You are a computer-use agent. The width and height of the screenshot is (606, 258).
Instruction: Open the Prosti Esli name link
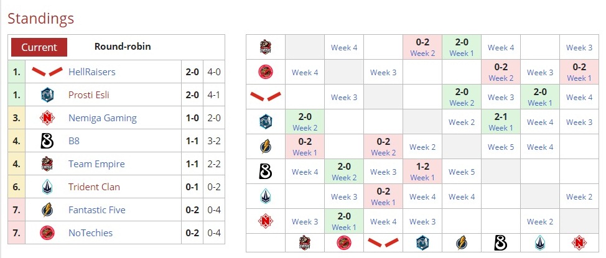click(94, 95)
